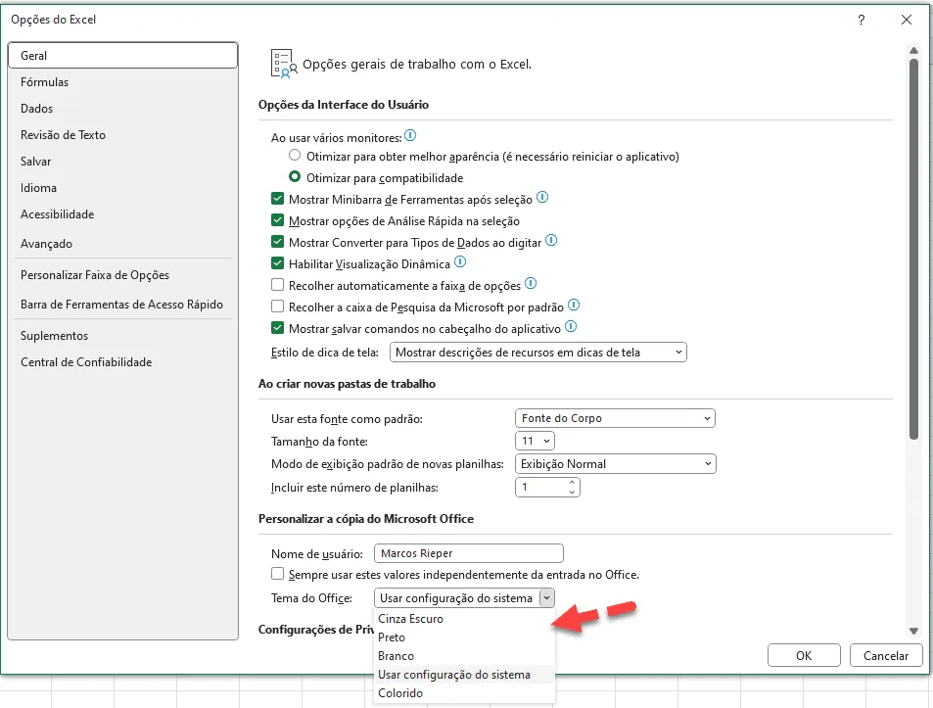The height and width of the screenshot is (708, 933).
Task: Click the Cancelar button
Action: point(886,656)
